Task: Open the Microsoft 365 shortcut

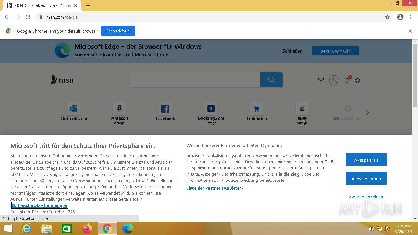Action: (x=348, y=112)
